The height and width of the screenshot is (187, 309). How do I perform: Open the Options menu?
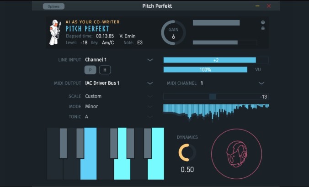coord(53,6)
